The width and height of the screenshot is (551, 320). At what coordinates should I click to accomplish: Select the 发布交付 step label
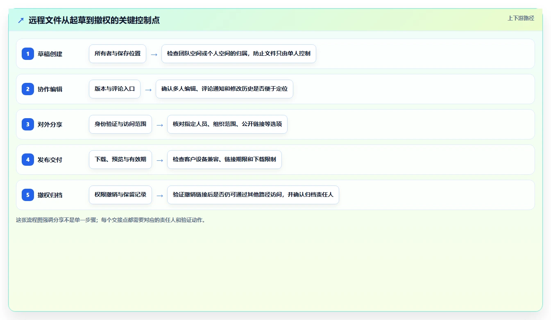tap(50, 160)
